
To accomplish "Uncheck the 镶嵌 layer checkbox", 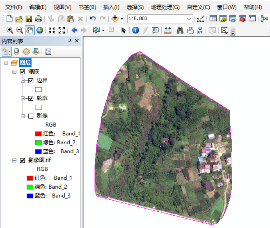I will pos(23,72).
